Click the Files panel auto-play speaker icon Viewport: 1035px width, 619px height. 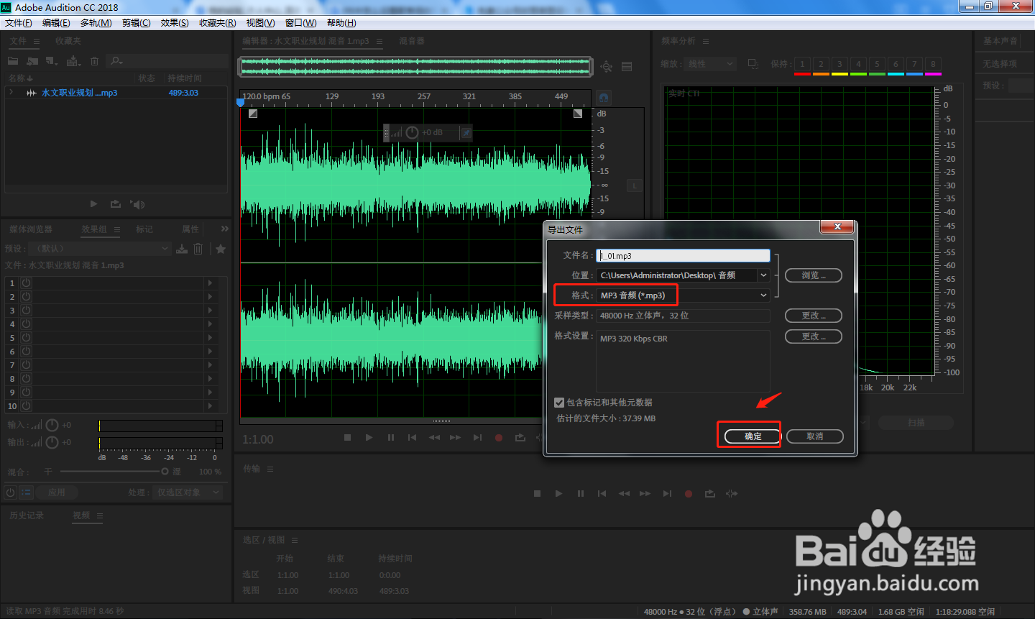(x=137, y=204)
